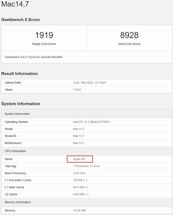Click the bold System Information heading
This screenshot has height=215, width=173.
(x=21, y=104)
